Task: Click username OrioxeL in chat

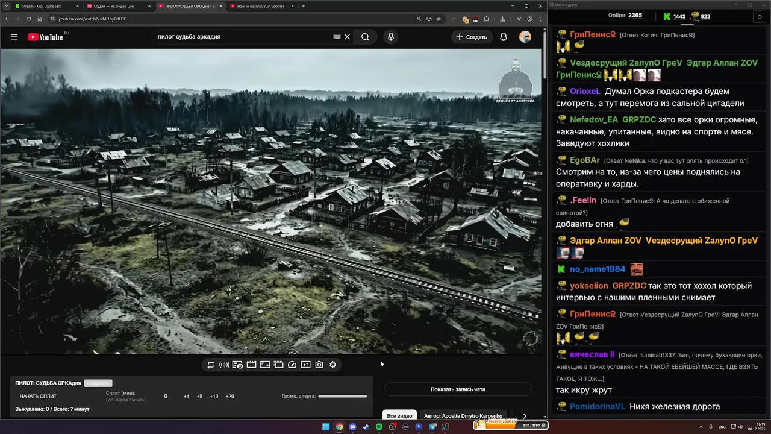Action: [585, 92]
